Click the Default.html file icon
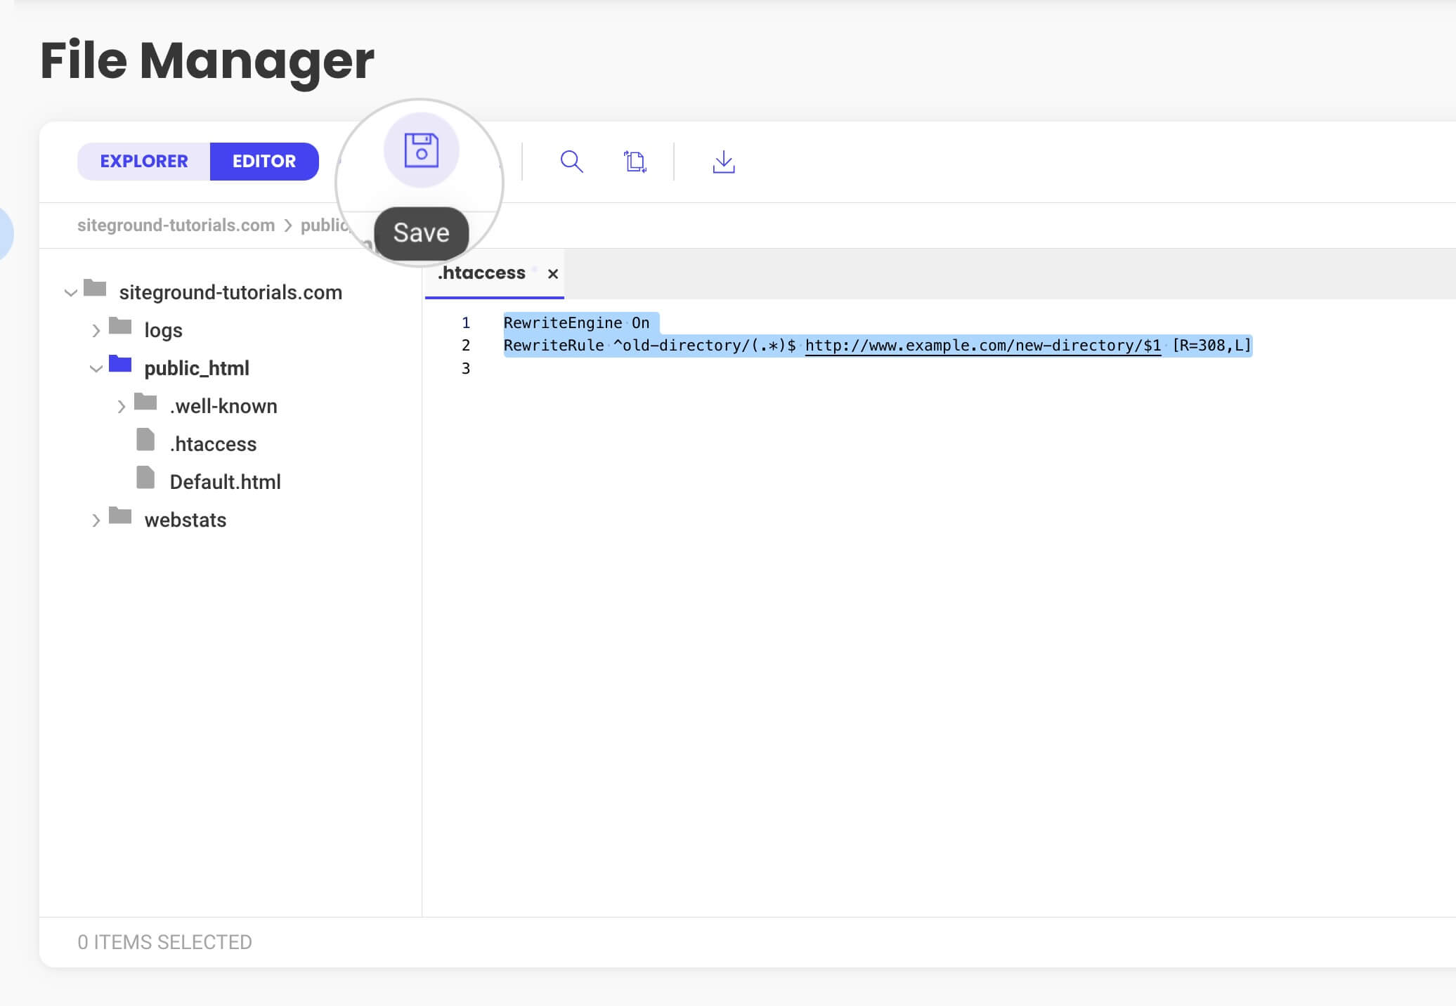This screenshot has width=1456, height=1006. tap(145, 478)
